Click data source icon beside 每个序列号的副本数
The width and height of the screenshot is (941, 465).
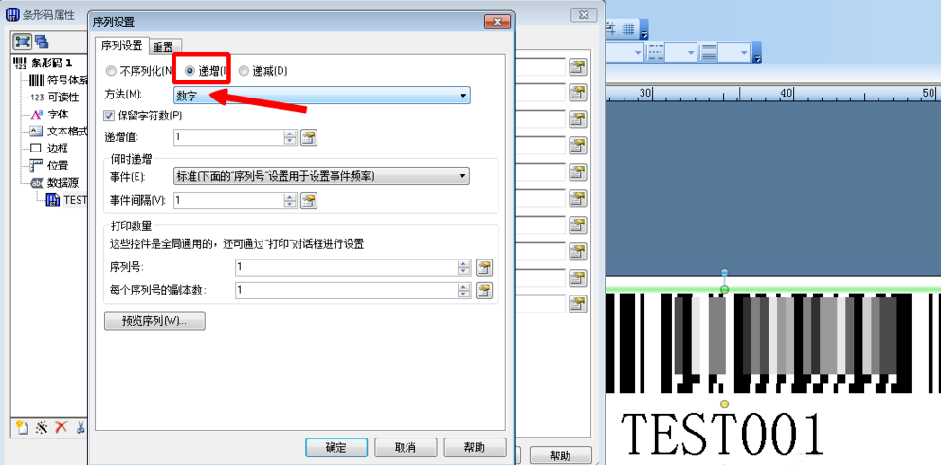483,291
